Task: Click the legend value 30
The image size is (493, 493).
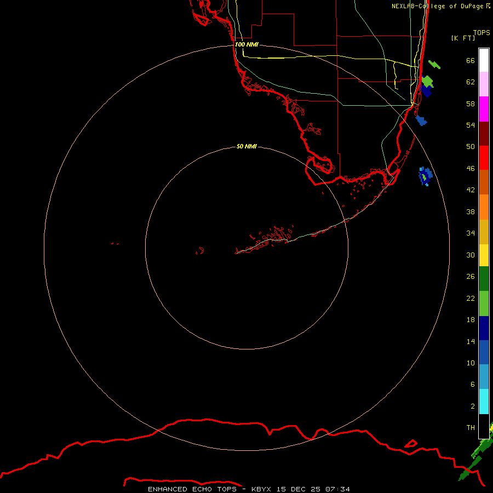Action: 471,255
